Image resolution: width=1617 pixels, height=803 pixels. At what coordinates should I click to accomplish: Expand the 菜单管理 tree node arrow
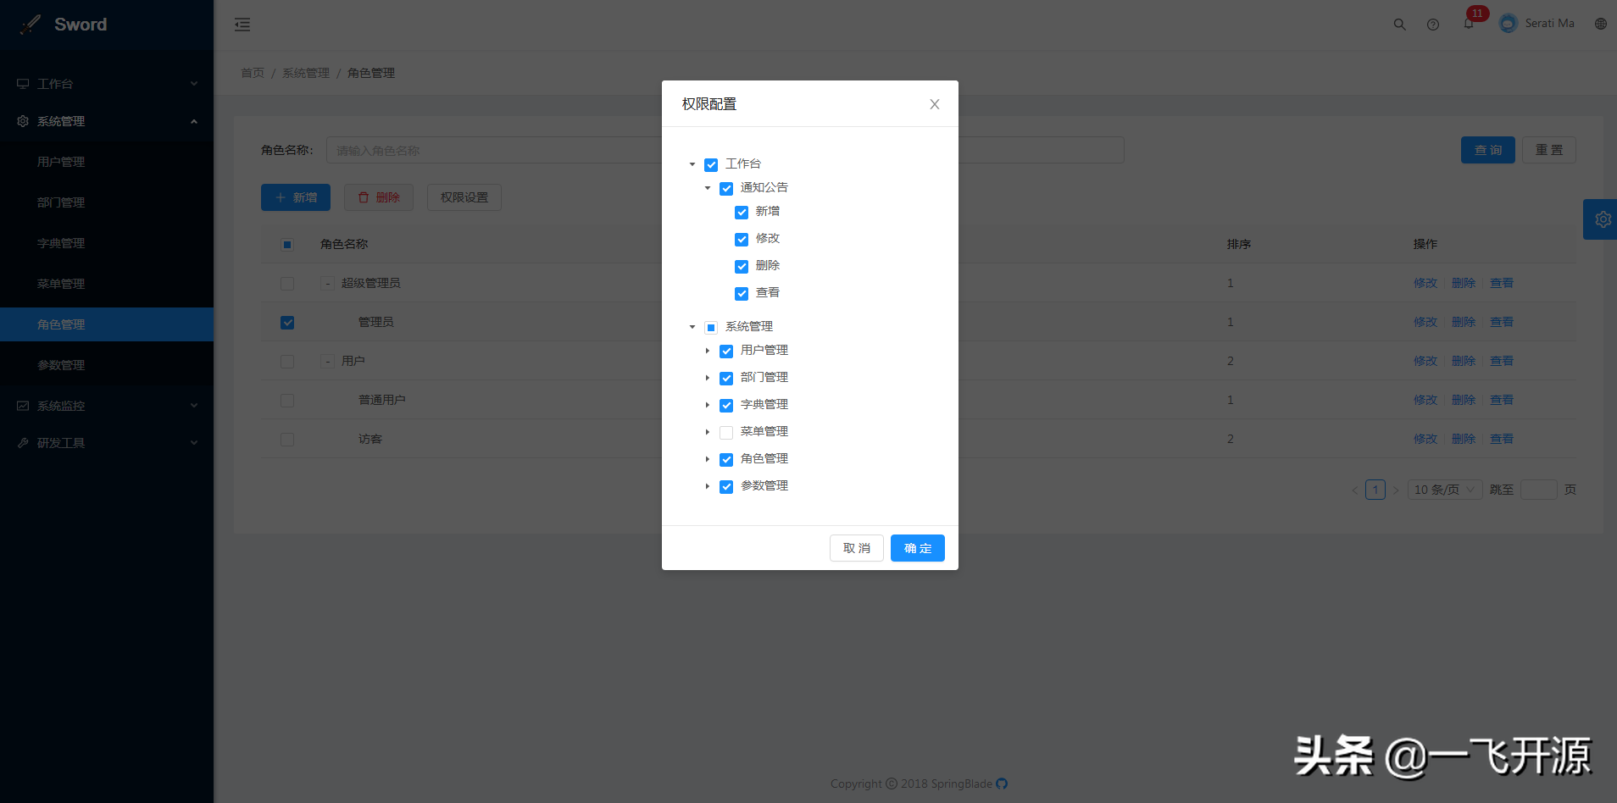708,432
